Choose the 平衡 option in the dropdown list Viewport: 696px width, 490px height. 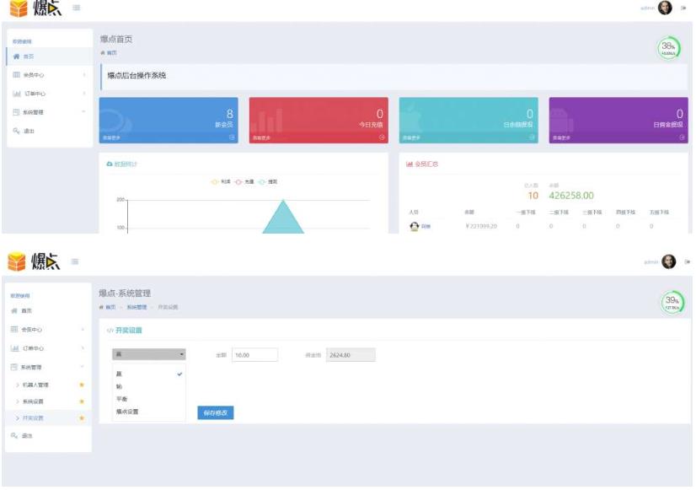pyautogui.click(x=121, y=399)
